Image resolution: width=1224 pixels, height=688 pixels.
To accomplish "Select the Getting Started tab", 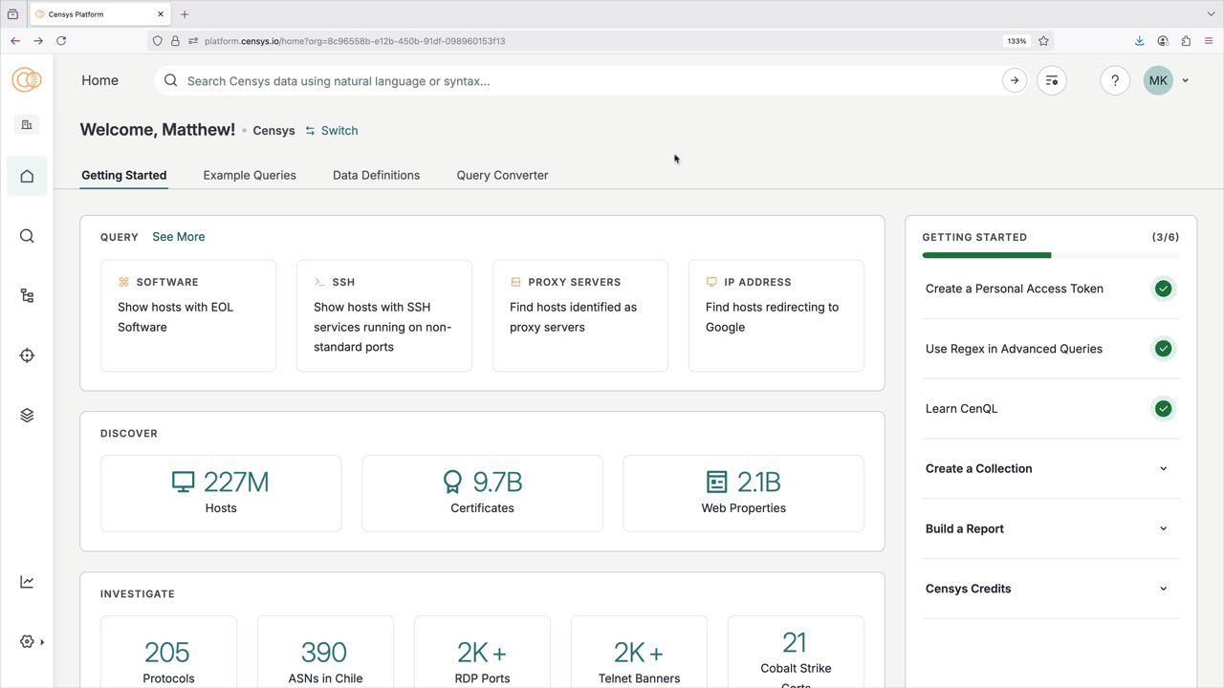I will pyautogui.click(x=124, y=175).
